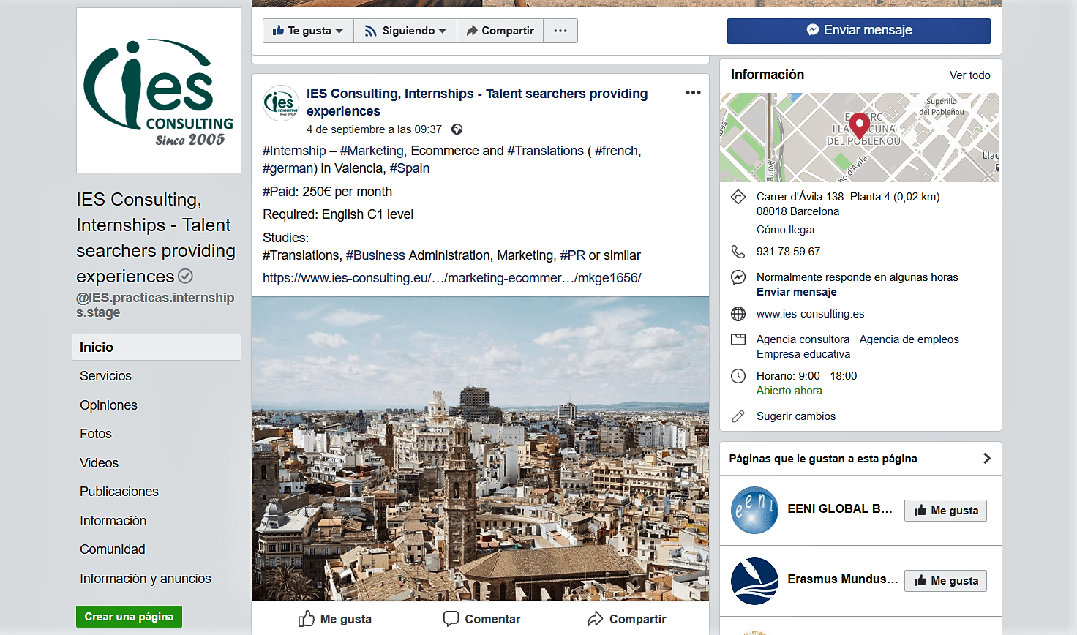
Task: Open the Servicios section
Action: [105, 376]
